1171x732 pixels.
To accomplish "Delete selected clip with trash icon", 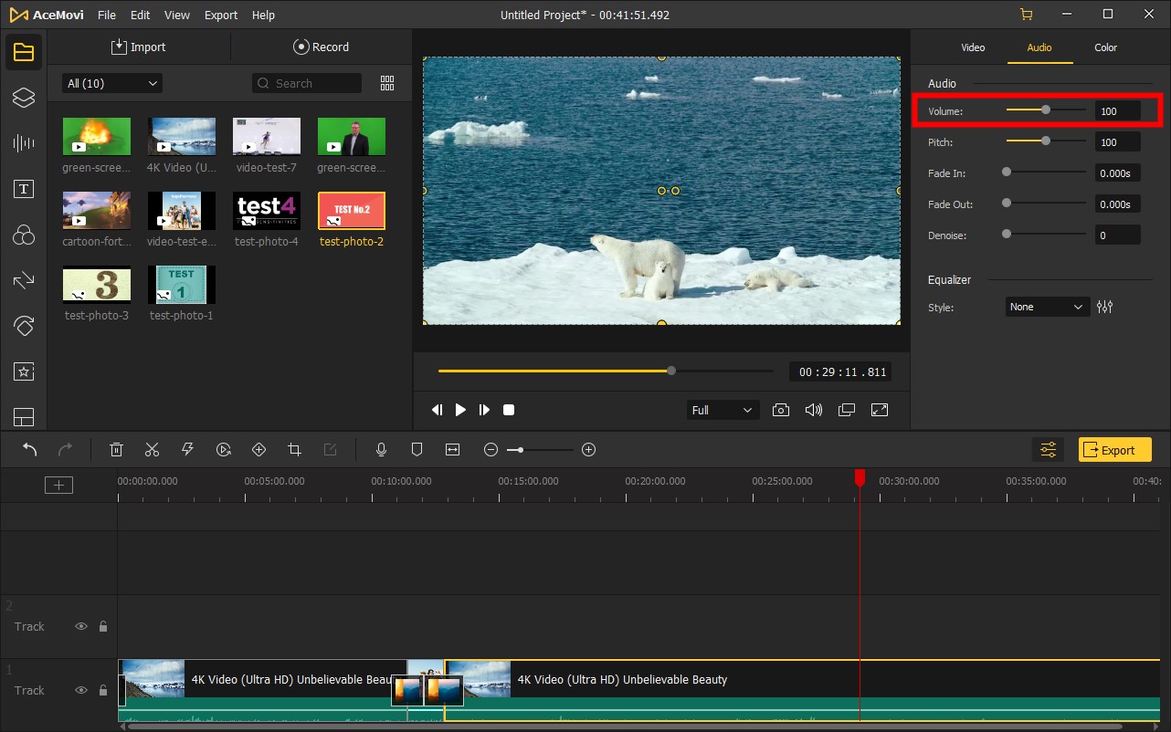I will 116,449.
